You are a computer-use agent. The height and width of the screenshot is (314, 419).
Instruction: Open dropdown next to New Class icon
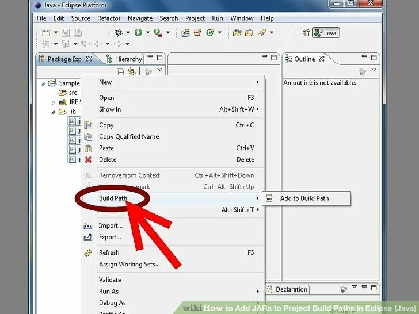220,33
